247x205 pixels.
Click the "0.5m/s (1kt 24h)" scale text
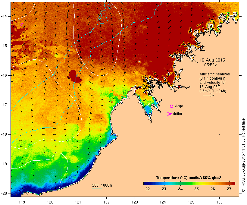213,91
